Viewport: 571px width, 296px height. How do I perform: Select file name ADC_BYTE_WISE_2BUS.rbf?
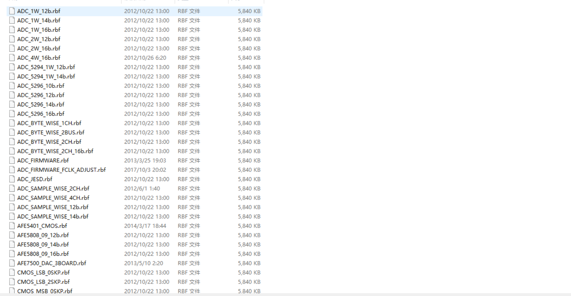(51, 132)
